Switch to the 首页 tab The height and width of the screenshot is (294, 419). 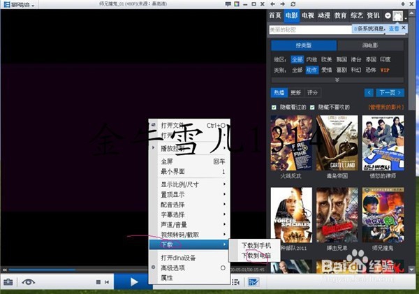coord(275,15)
